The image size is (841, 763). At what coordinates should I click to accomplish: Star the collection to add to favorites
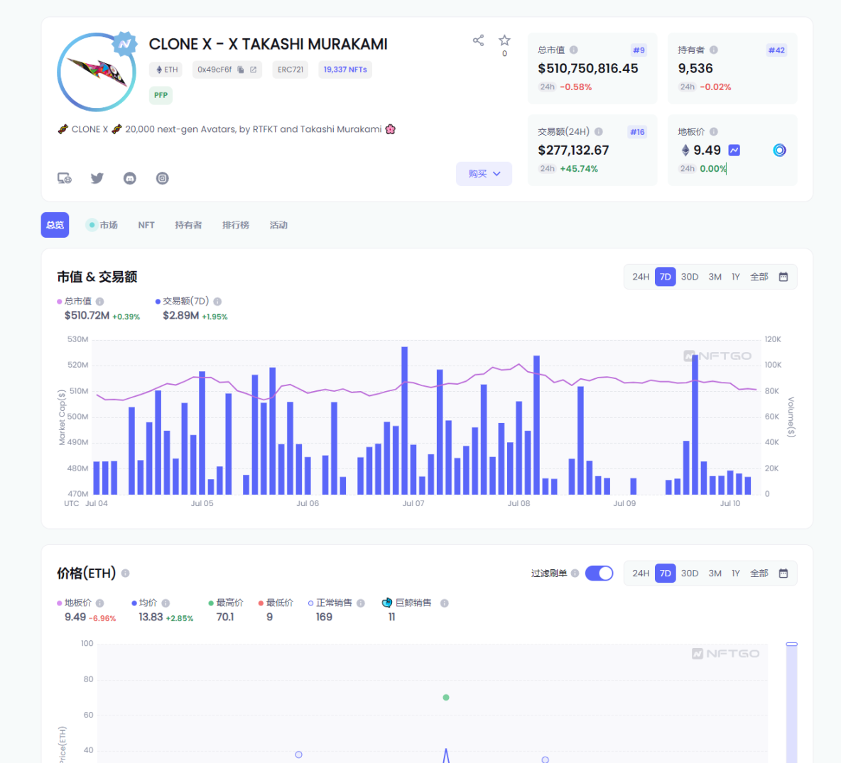tap(504, 40)
